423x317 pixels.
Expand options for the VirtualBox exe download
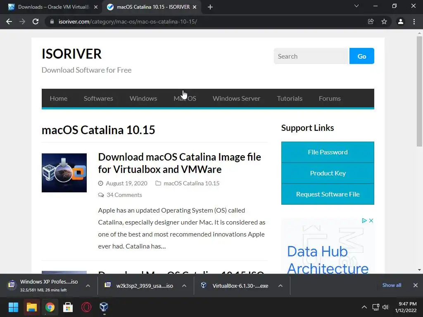280,286
